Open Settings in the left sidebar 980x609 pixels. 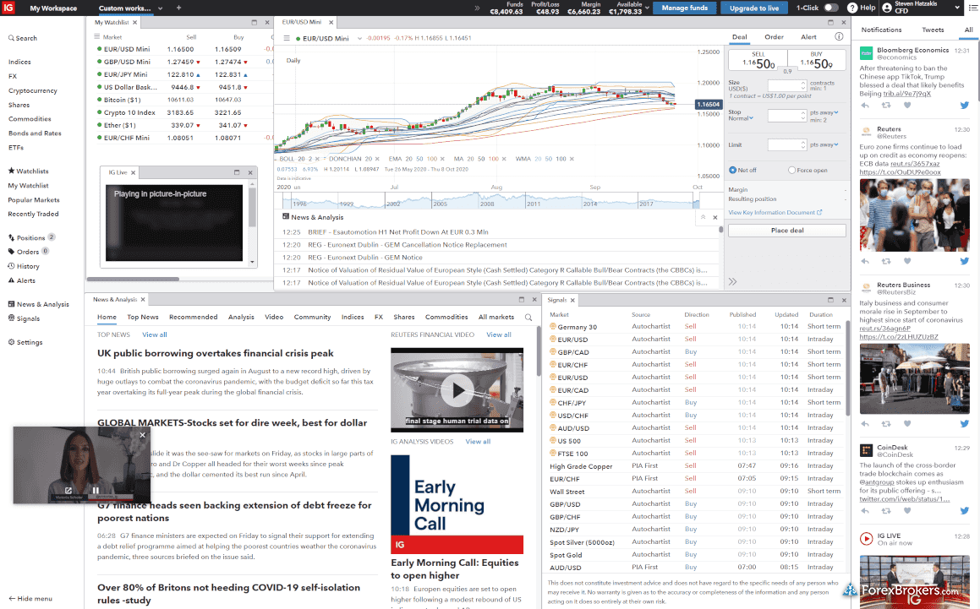click(25, 342)
